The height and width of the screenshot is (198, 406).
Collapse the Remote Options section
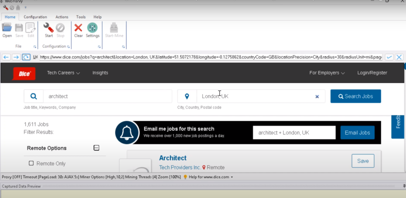click(96, 148)
